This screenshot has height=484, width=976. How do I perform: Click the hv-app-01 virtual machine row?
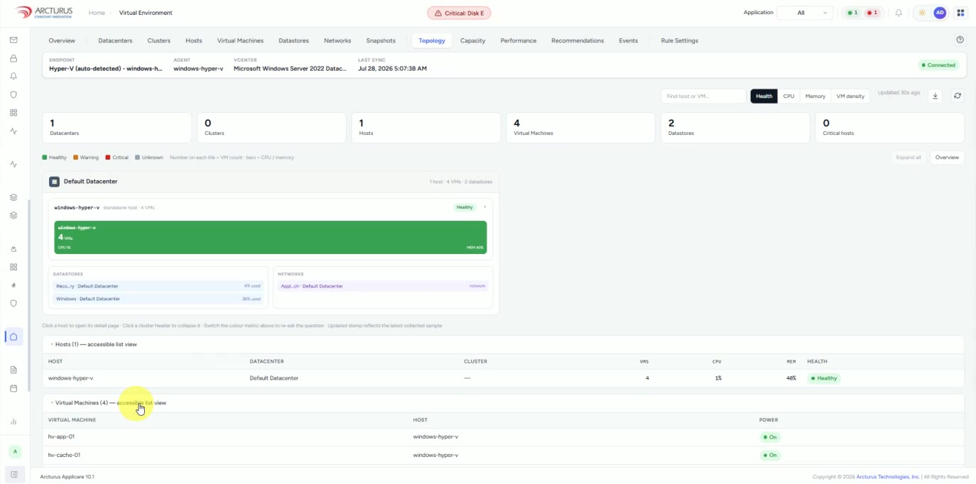[x=503, y=436]
